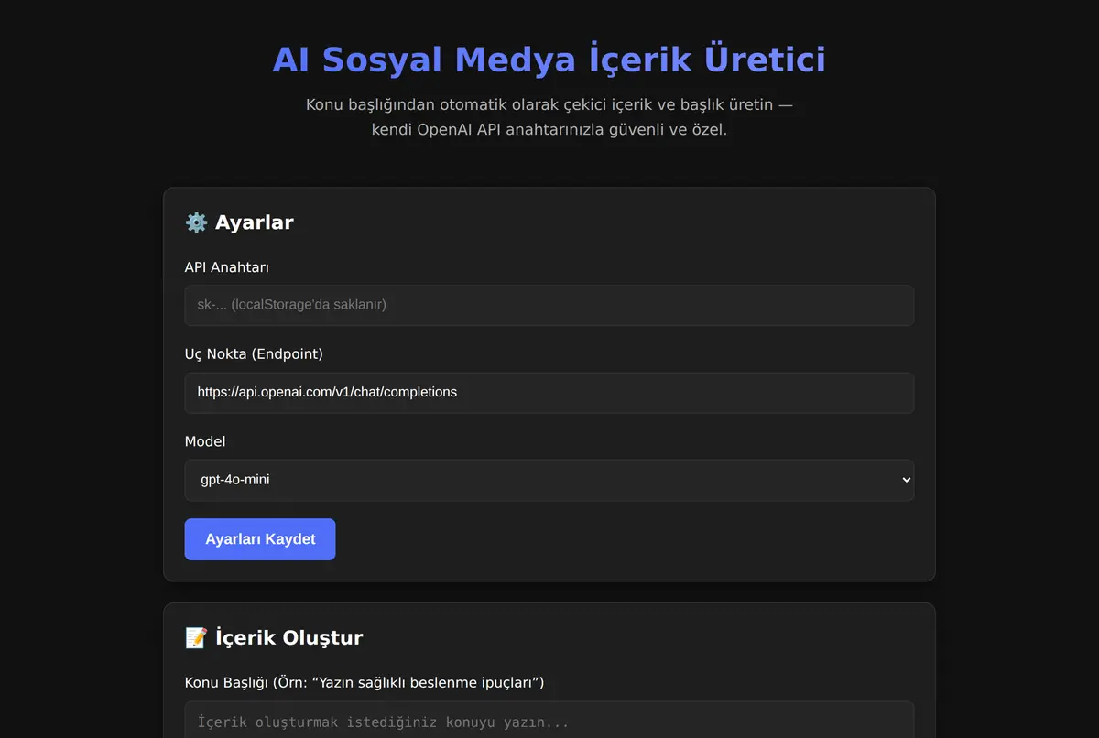Click the Model field label

tap(205, 441)
